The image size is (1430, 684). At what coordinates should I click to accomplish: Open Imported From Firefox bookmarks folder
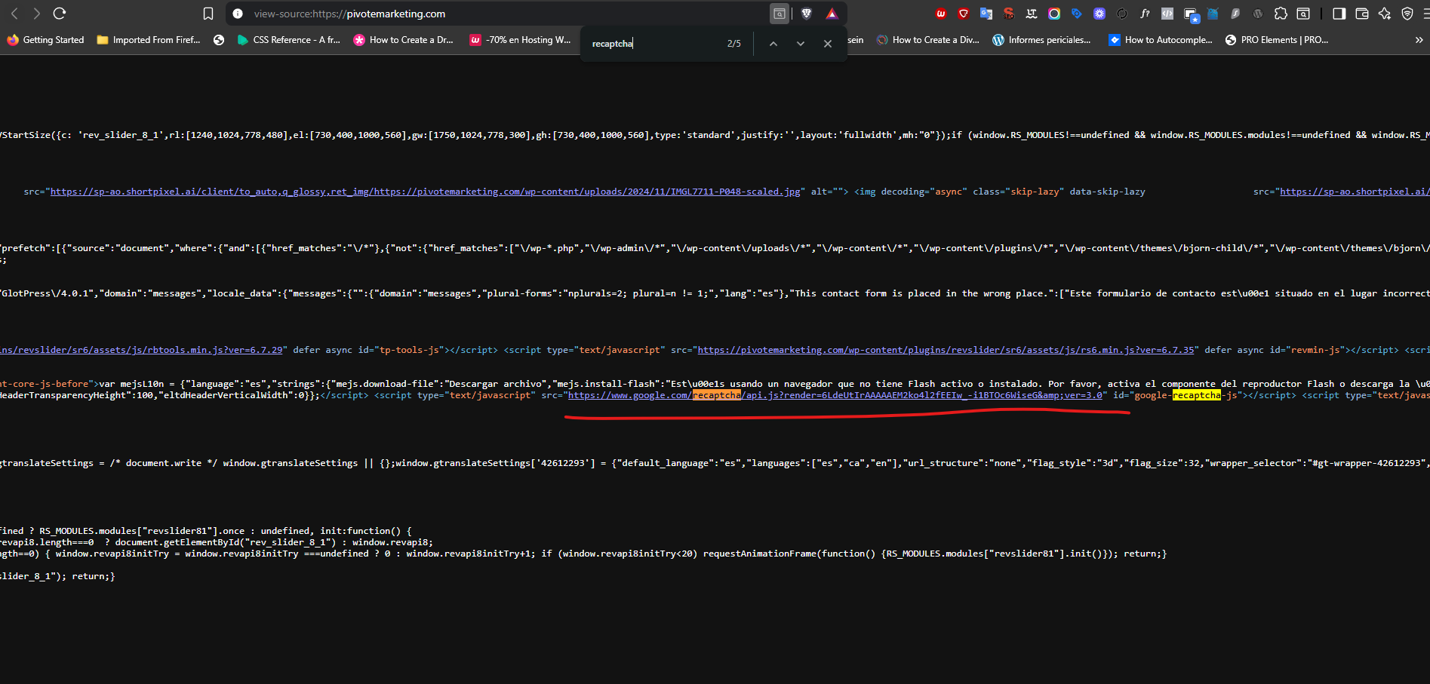click(x=149, y=40)
